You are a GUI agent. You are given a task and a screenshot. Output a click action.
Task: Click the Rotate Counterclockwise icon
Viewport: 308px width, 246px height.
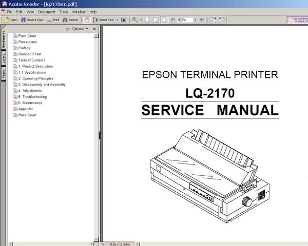point(222,19)
